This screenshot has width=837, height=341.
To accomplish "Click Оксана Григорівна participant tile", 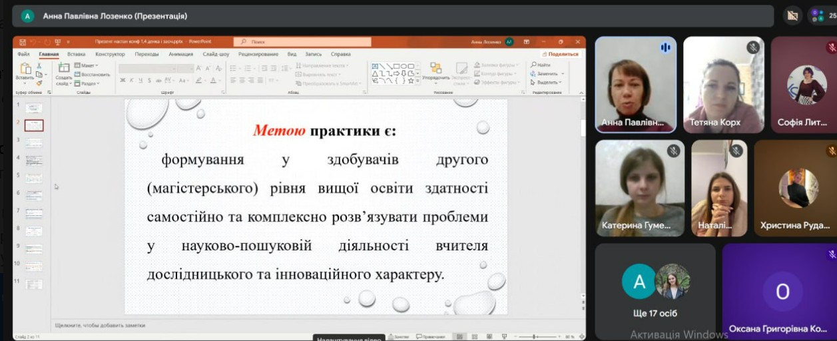I will (780, 291).
